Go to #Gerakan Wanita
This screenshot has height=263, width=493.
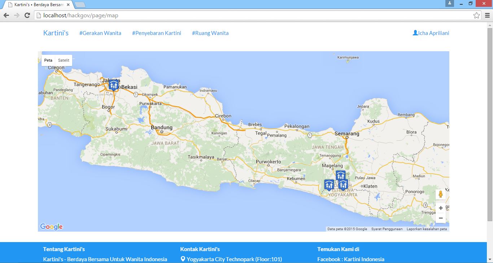[100, 33]
